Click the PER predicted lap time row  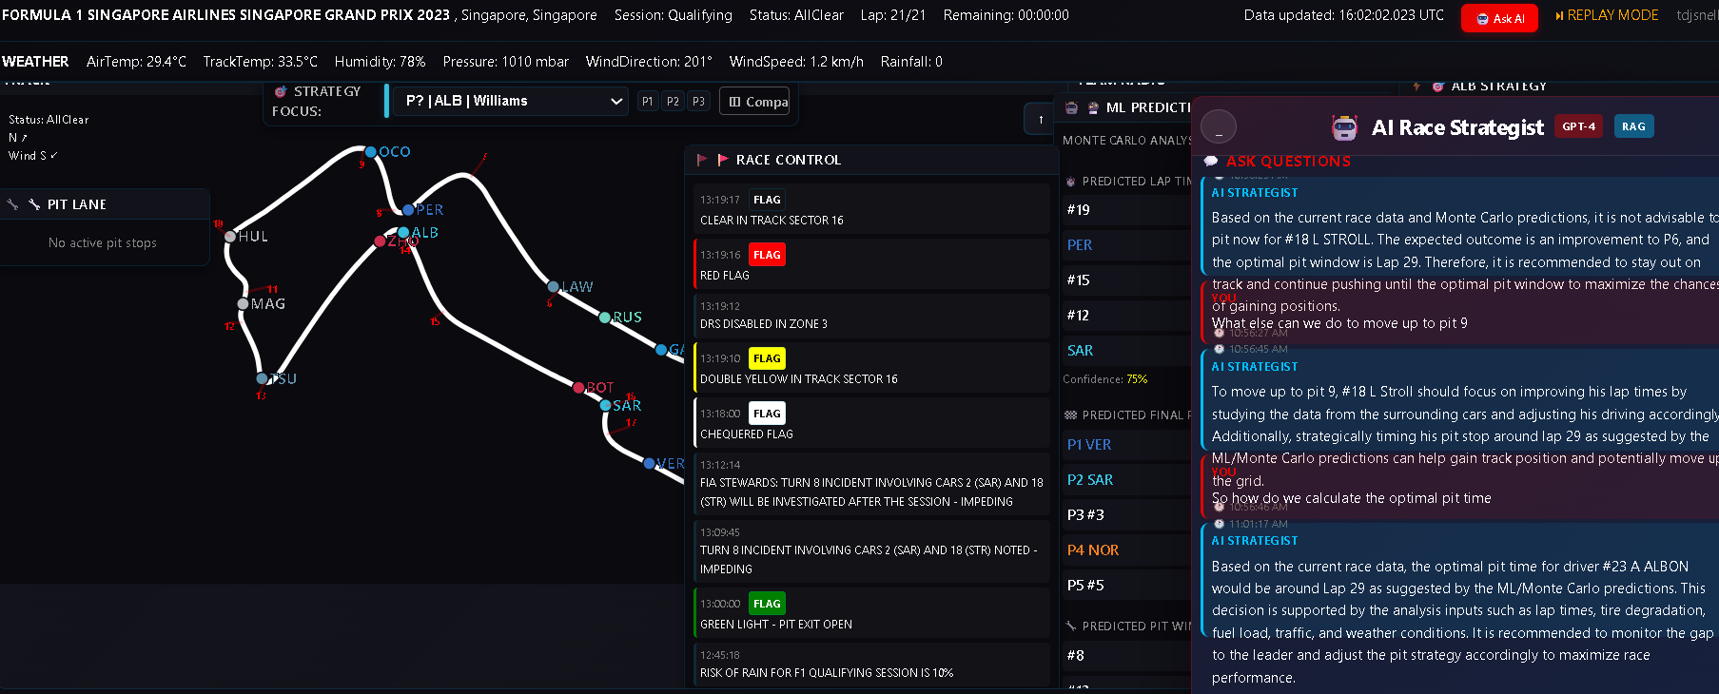[1126, 244]
